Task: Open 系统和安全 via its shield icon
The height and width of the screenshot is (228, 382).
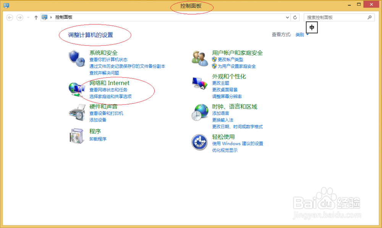Action: (77, 58)
